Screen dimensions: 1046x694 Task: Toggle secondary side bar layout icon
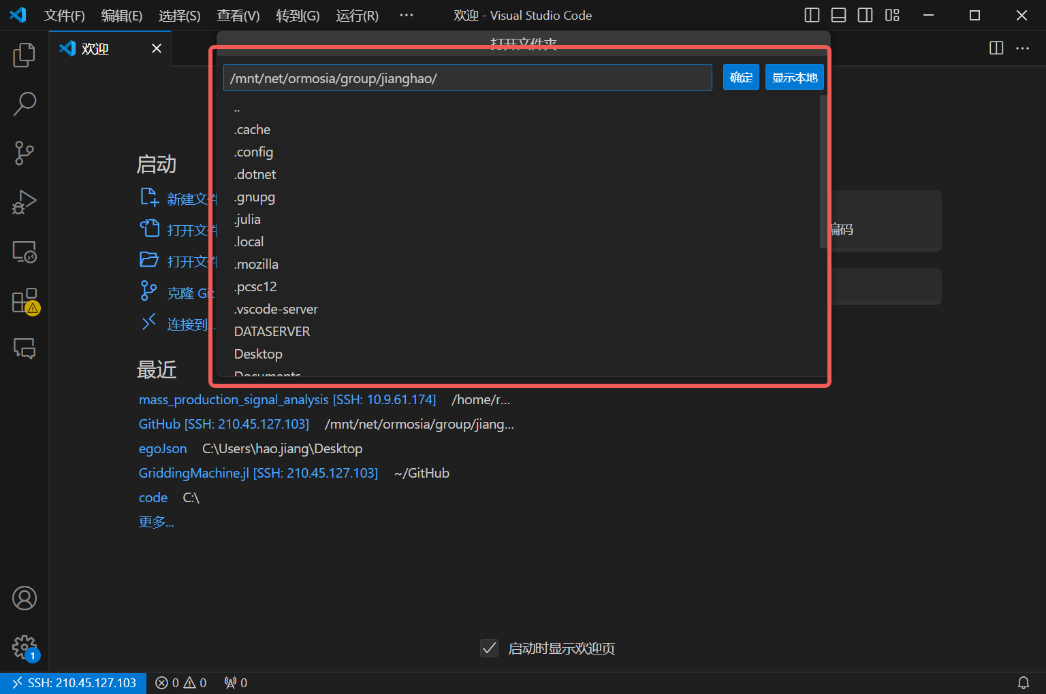pos(865,15)
